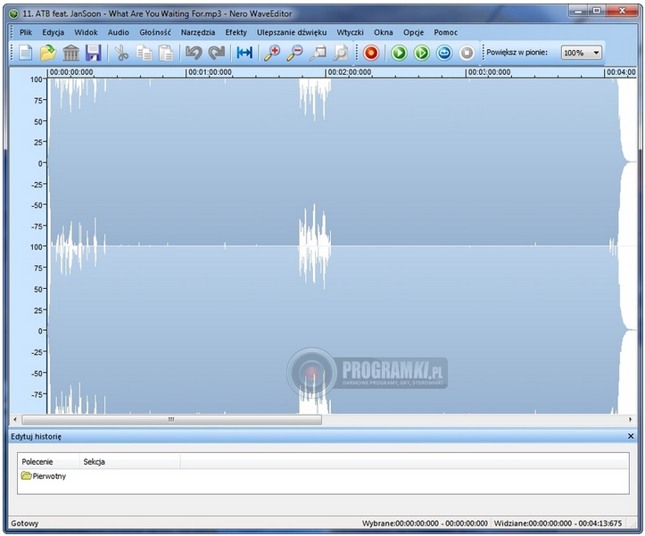Click the scrollbar left arrow
This screenshot has height=536, width=645.
pyautogui.click(x=15, y=419)
